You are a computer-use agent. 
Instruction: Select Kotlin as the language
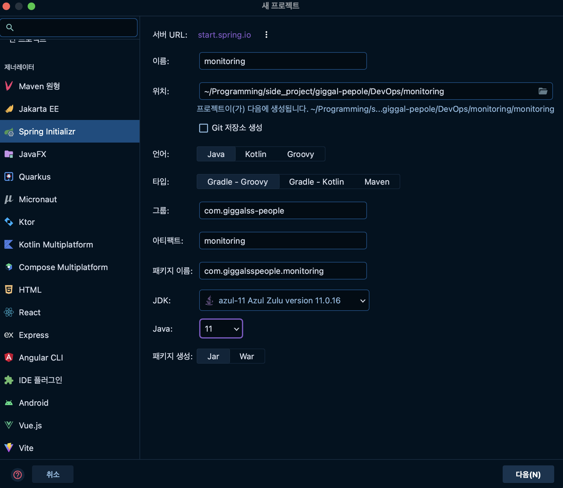(x=256, y=154)
